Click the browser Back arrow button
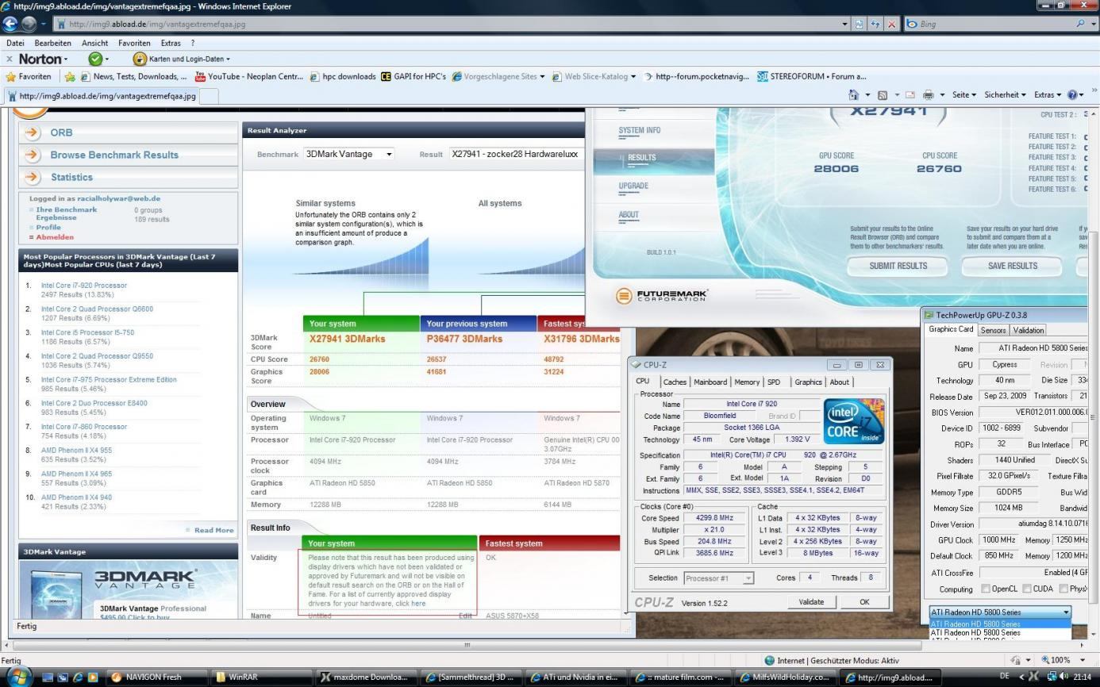The image size is (1100, 687). (11, 24)
